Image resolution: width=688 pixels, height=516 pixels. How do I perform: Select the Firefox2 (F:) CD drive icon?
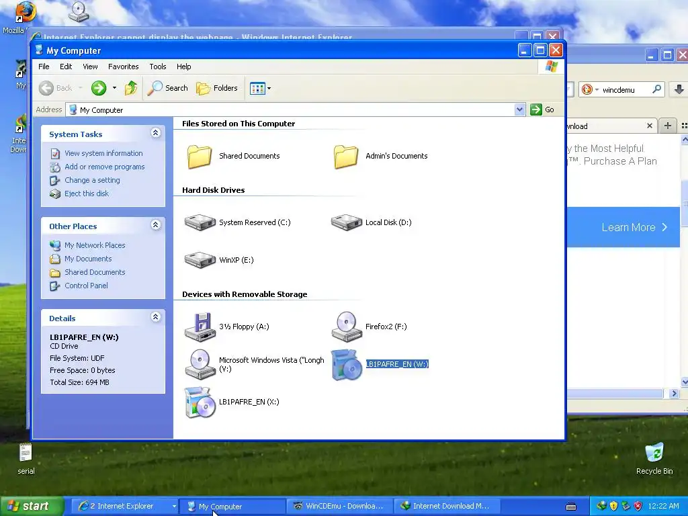pos(346,327)
